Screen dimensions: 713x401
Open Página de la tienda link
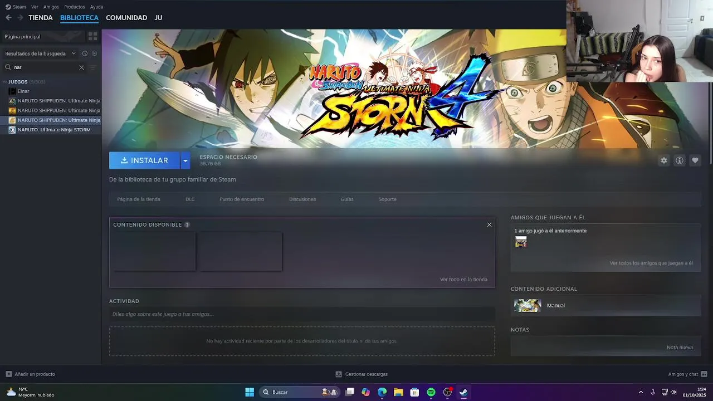pyautogui.click(x=139, y=199)
